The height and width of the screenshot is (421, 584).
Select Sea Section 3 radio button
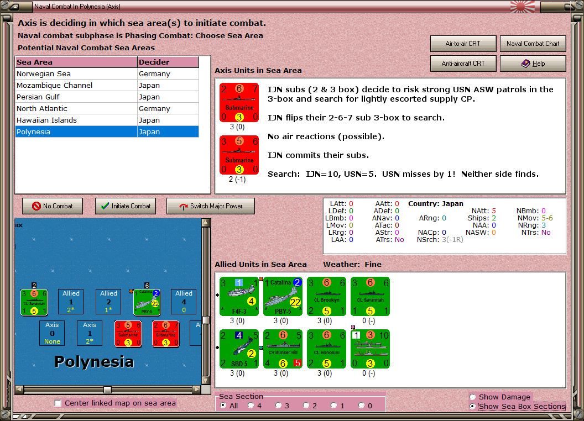click(278, 406)
